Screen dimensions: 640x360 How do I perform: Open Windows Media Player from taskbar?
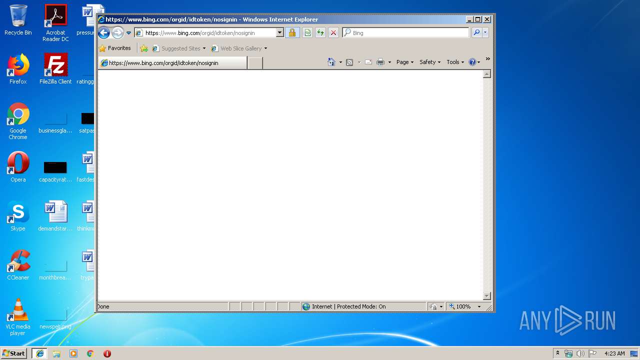73,353
